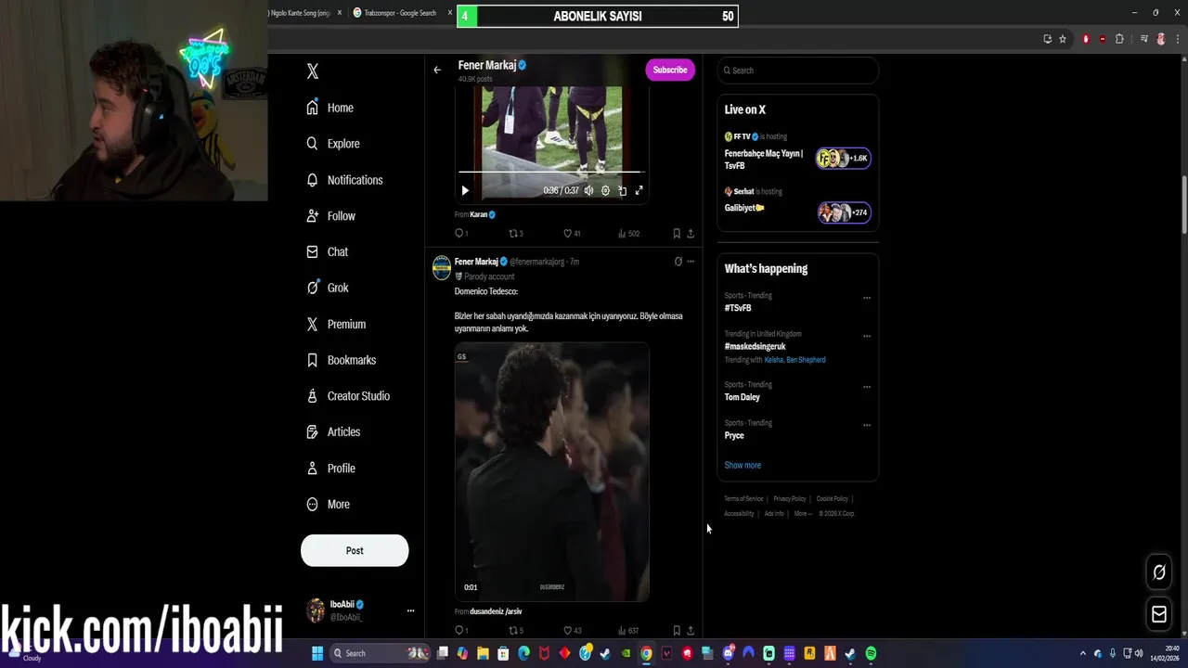Screen dimensions: 1188x668
Task: View analytics of the post with 637 views
Action: click(x=628, y=631)
